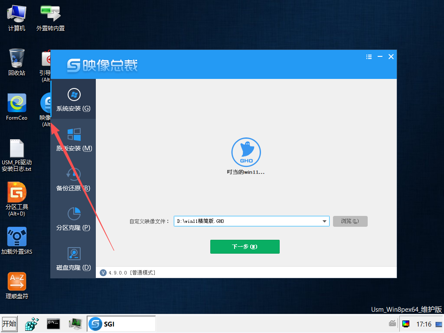444x333 pixels.
Task: Click the GHO ghost image icon
Action: (246, 152)
